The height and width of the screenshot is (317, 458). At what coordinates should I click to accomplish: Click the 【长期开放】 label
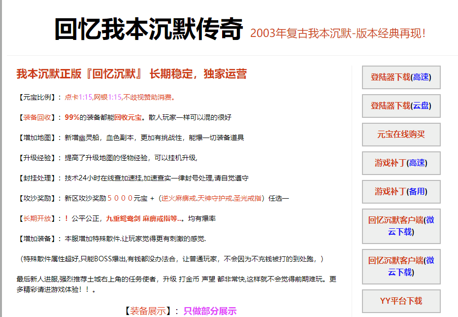pyautogui.click(x=37, y=218)
